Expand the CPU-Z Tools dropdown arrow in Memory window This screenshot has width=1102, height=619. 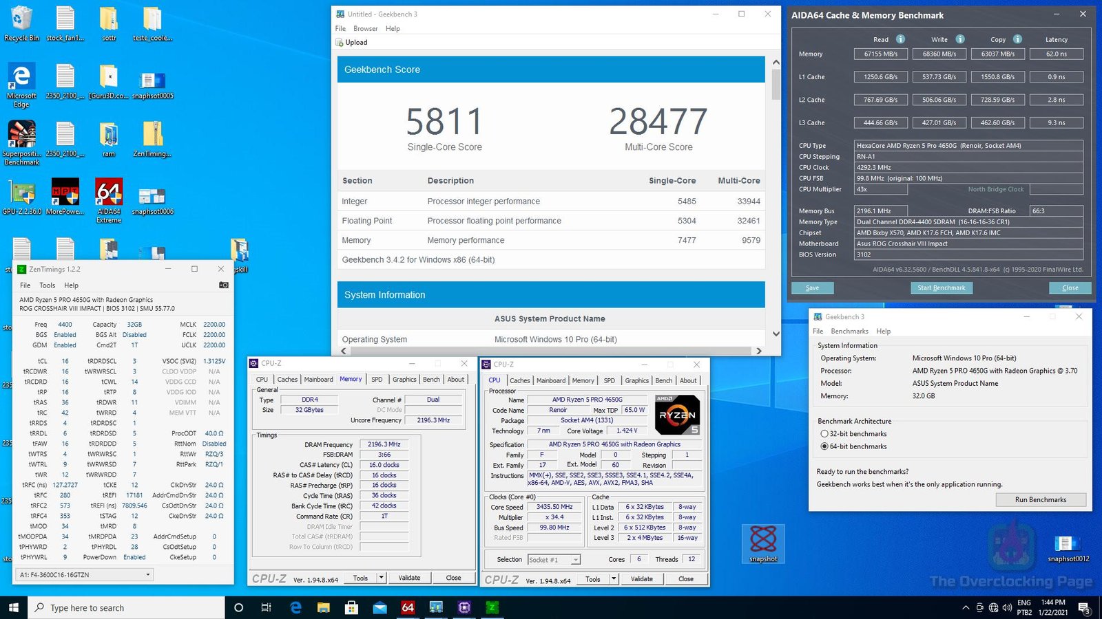[381, 578]
